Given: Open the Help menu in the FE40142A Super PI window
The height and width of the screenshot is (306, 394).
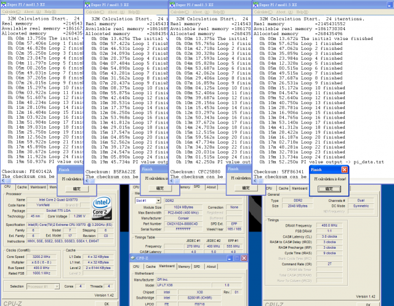Looking at the screenshot, I should tap(50, 12).
